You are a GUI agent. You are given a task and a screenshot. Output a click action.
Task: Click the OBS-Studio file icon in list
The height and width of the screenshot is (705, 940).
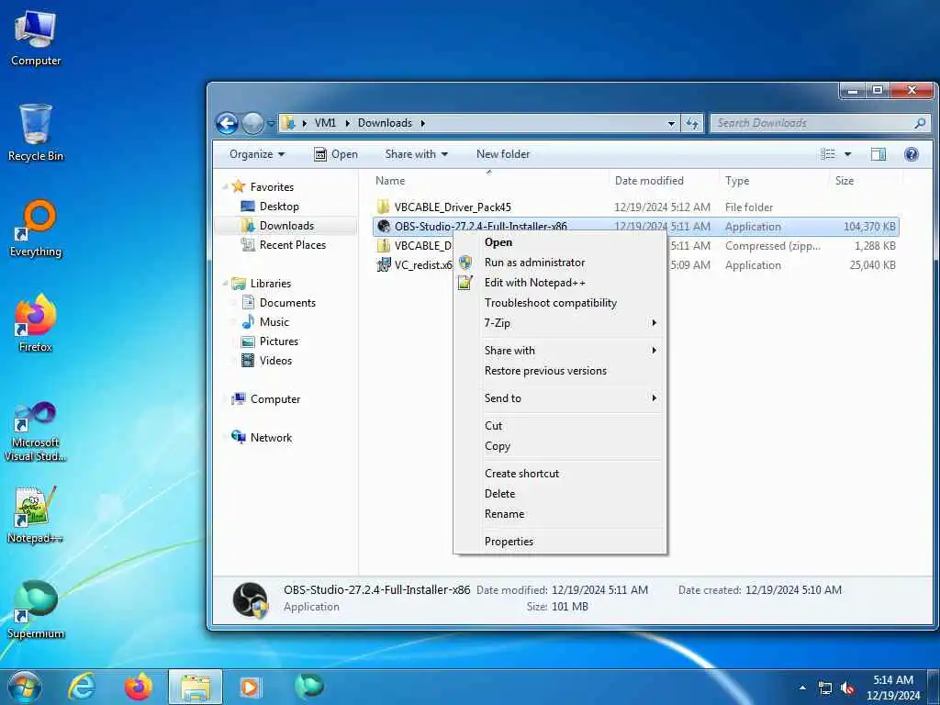[384, 227]
